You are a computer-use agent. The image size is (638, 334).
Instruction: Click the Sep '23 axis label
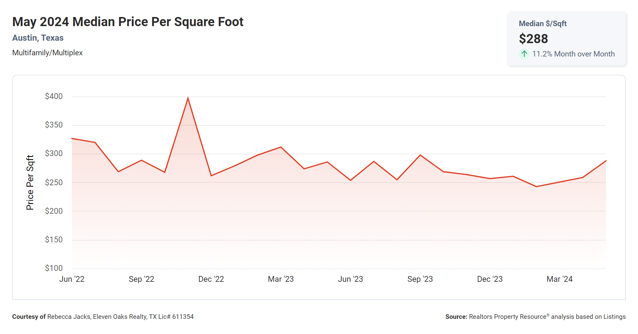420,279
